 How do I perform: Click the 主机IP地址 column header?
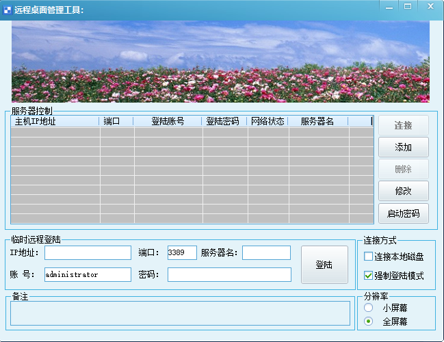(55, 122)
